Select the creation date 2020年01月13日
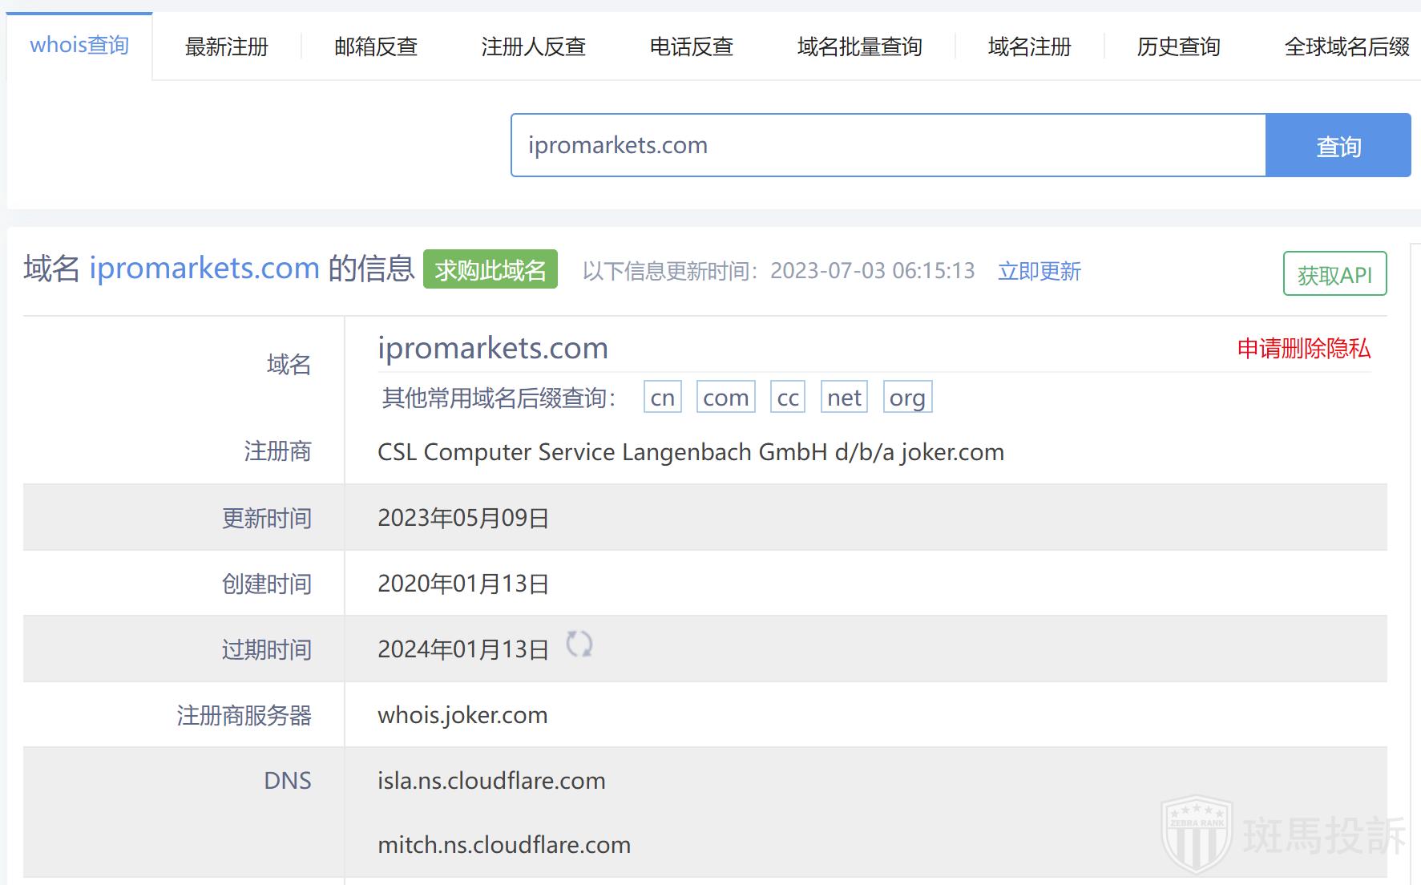Screen dimensions: 1421x885 click(x=463, y=584)
